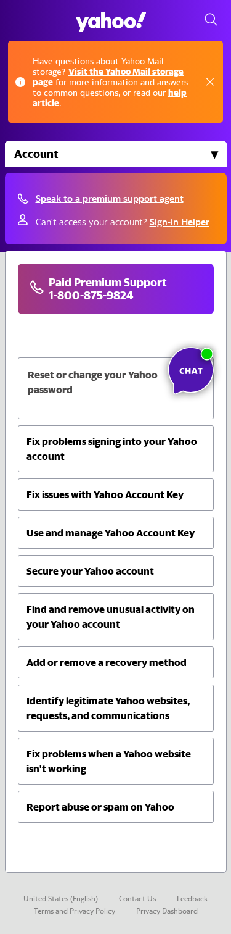
Task: Select 'Secure your Yahoo account' topic
Action: tap(116, 571)
